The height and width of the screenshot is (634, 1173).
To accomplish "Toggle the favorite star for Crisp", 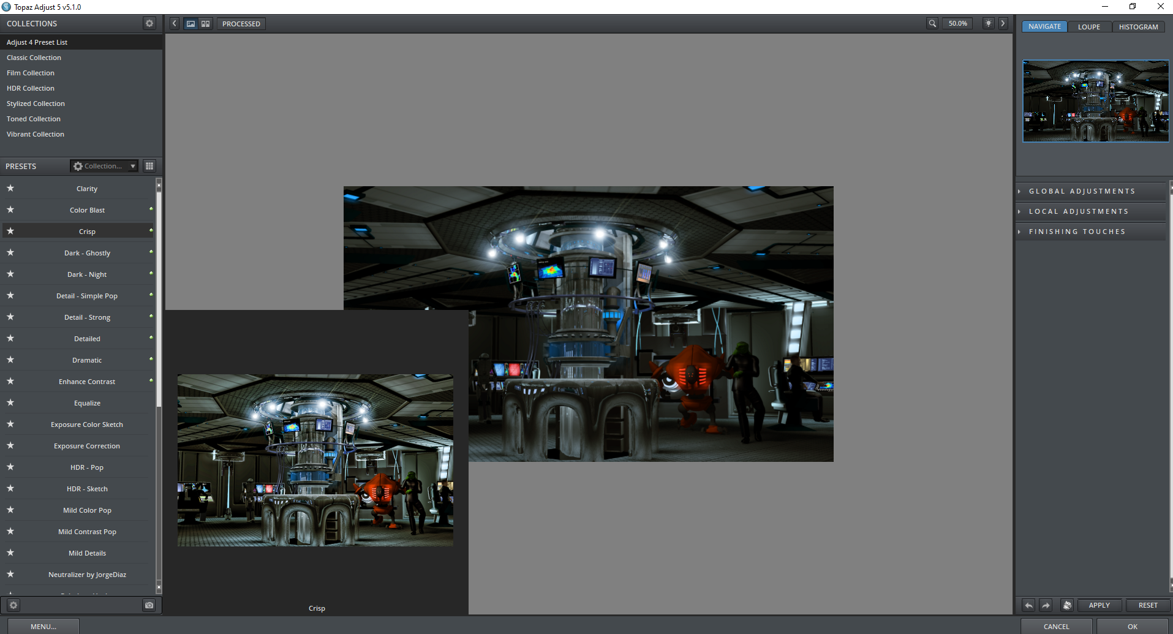I will (10, 231).
